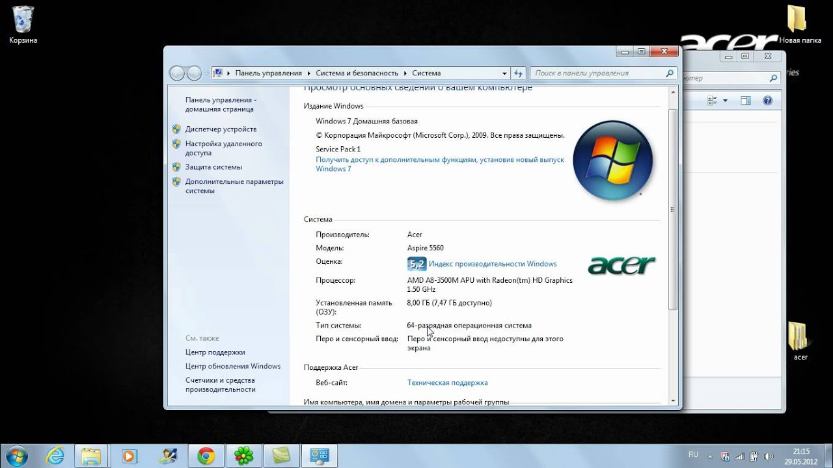
Task: Open ICQ flower icon on taskbar
Action: pyautogui.click(x=244, y=456)
